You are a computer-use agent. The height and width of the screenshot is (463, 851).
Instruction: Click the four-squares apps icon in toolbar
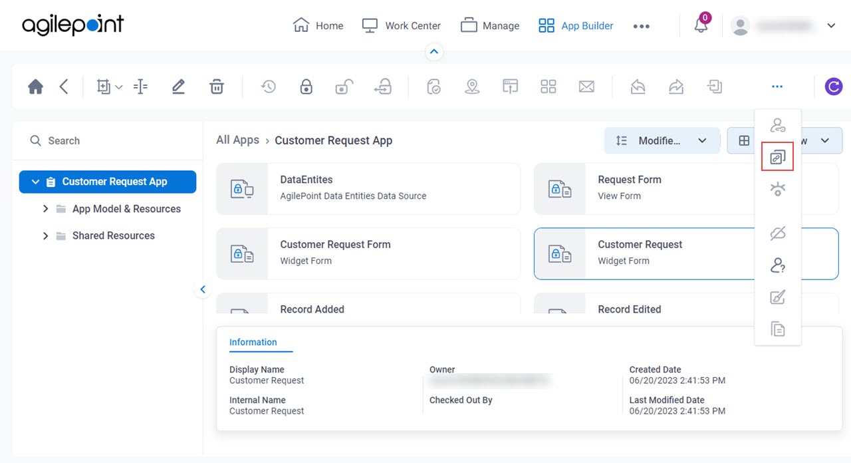click(x=548, y=86)
